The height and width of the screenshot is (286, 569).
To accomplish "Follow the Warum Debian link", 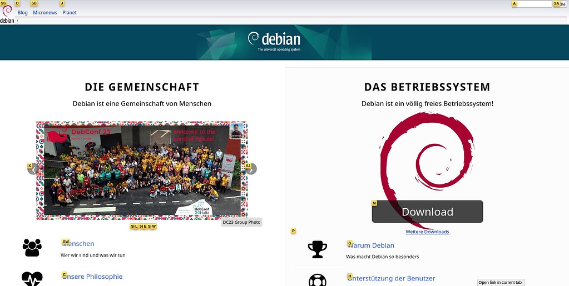I will tap(370, 245).
